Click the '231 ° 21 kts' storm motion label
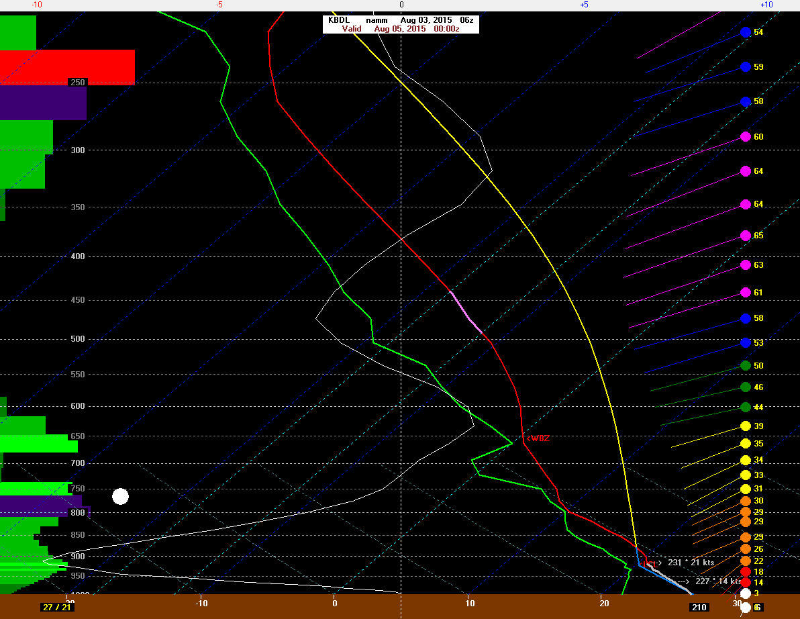 [x=691, y=563]
